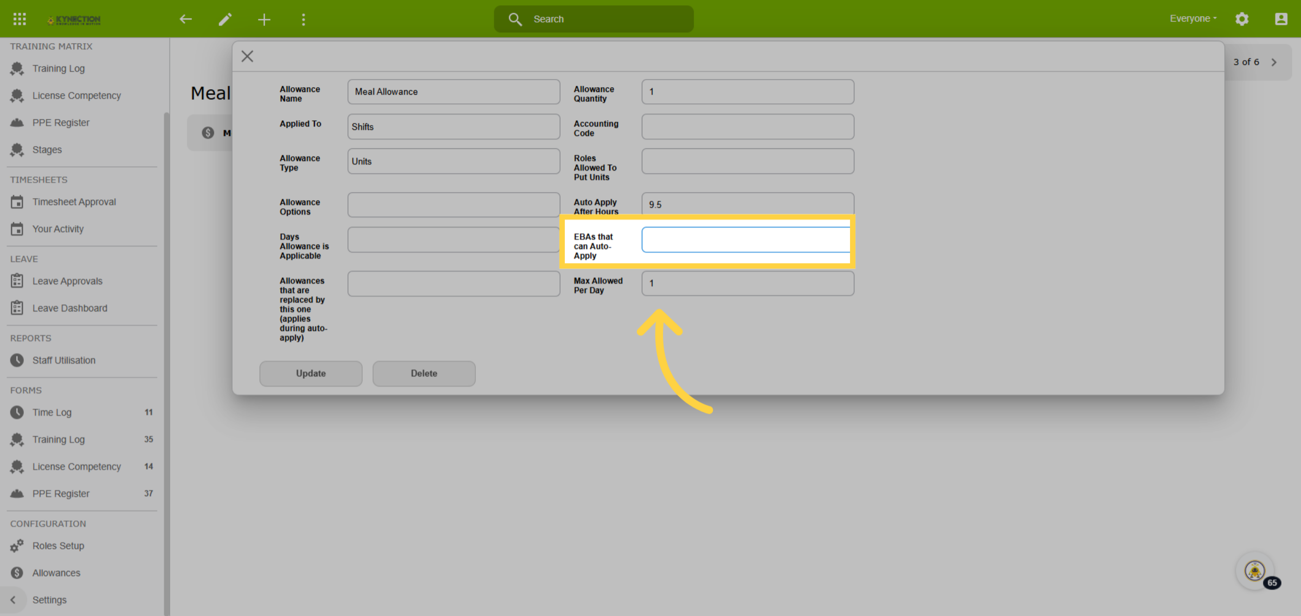Click the Training Log icon under Training Matrix
The image size is (1301, 616).
tap(17, 69)
